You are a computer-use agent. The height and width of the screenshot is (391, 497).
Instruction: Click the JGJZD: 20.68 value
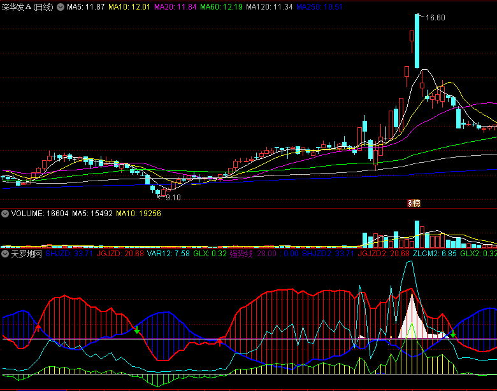click(120, 254)
